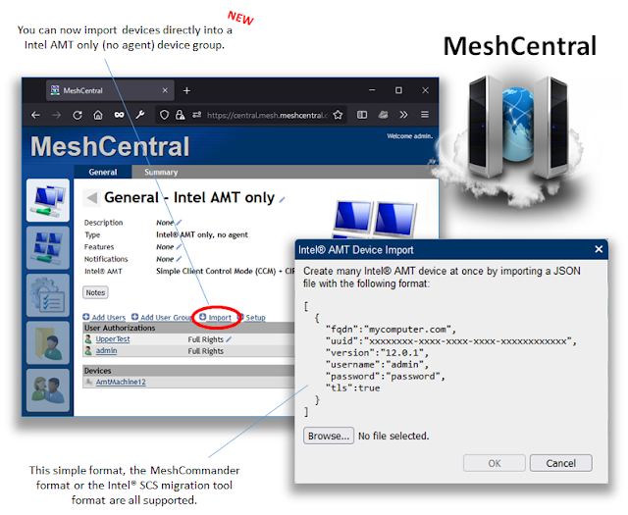The width and height of the screenshot is (628, 515).
Task: Click the extension icon next to sidebar button
Action: (384, 116)
